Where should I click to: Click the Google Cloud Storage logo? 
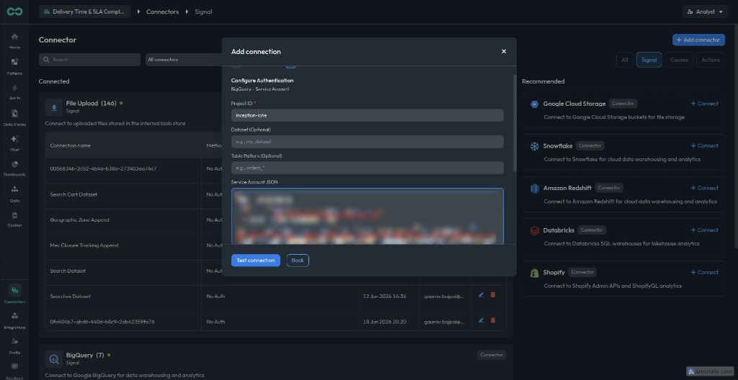pyautogui.click(x=534, y=104)
